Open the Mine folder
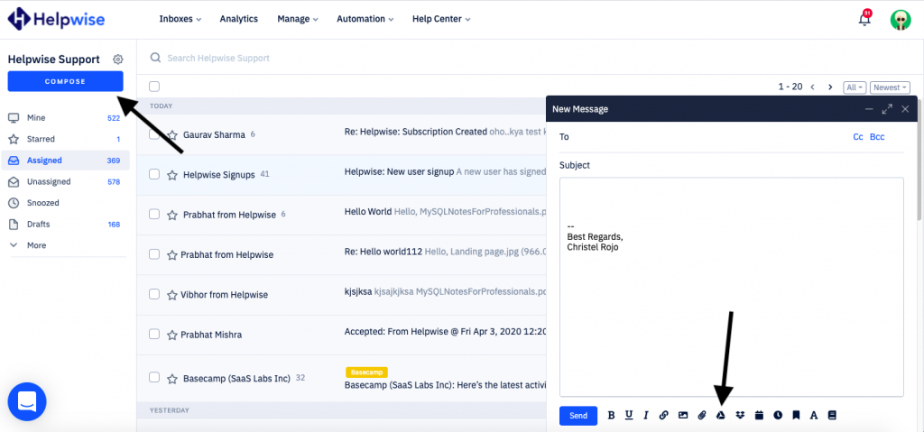924x432 pixels. [65, 118]
